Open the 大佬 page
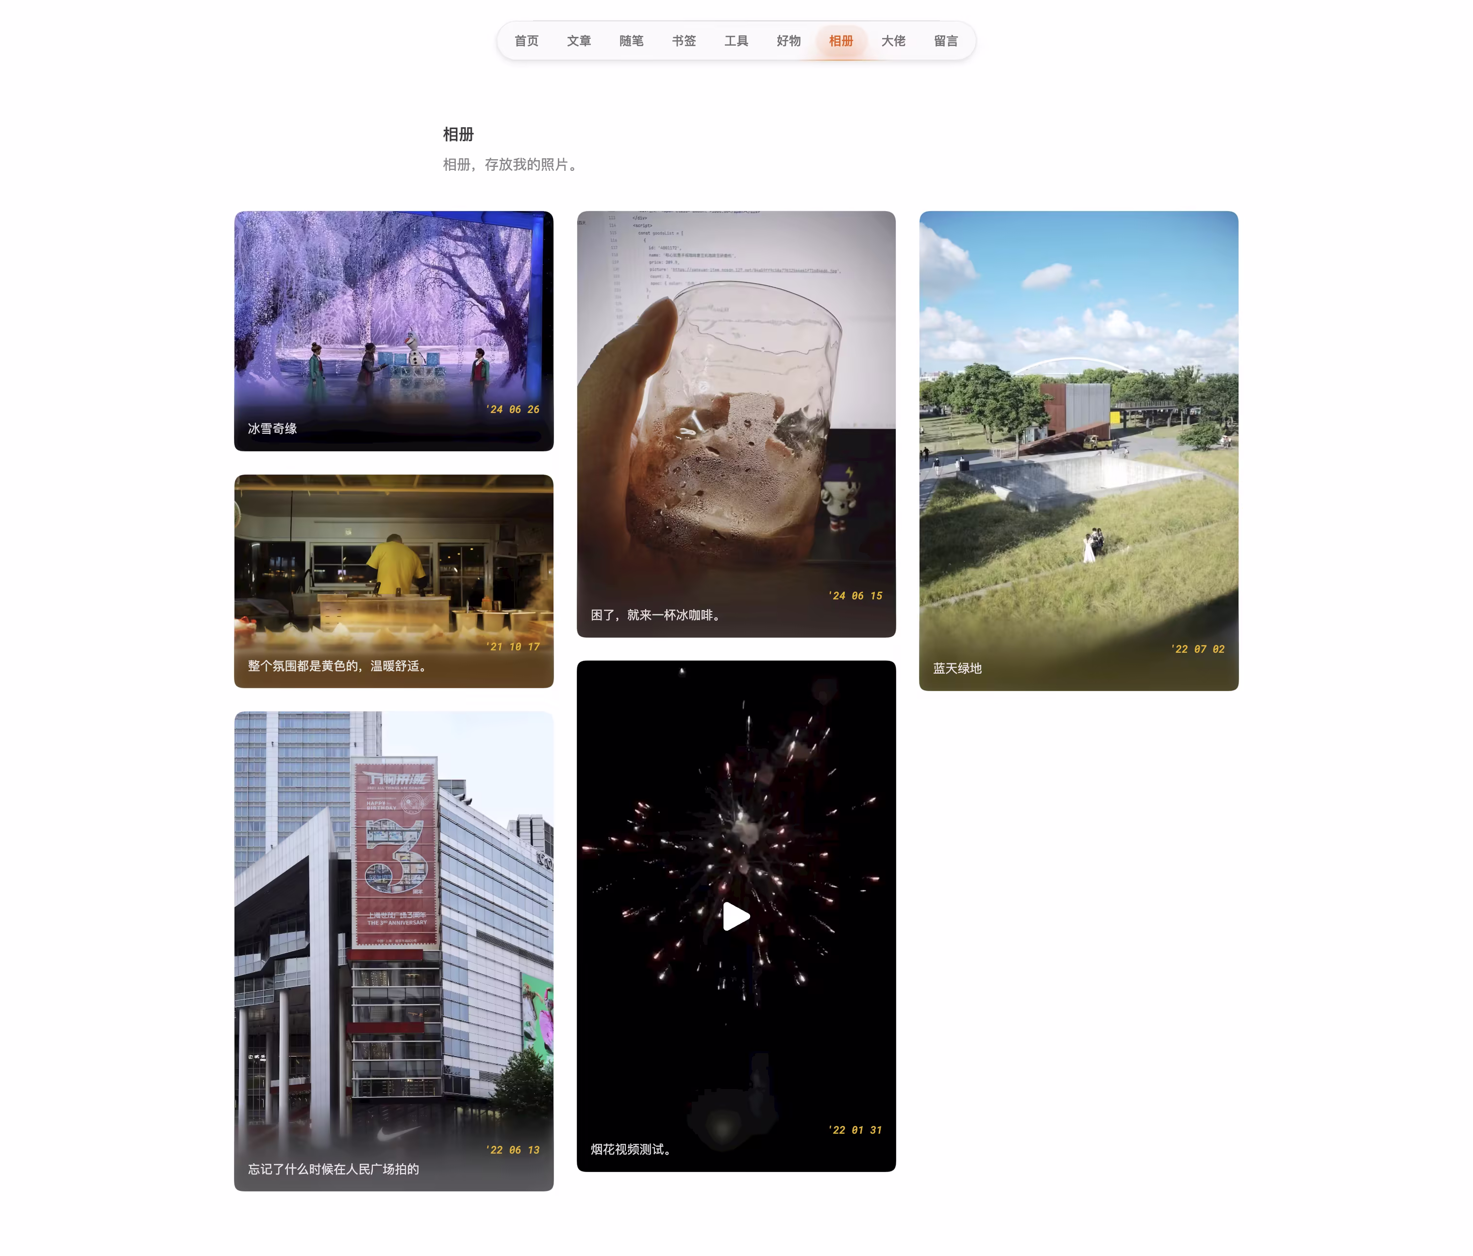Screen dimensions: 1473x1256 pyautogui.click(x=893, y=40)
